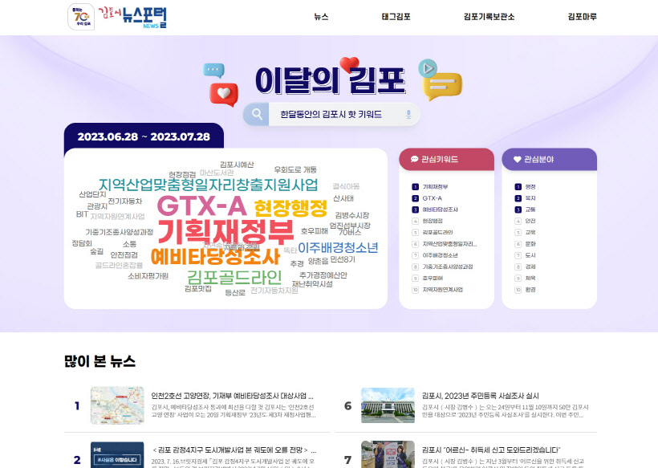Open the 태그김포 menu

point(396,17)
